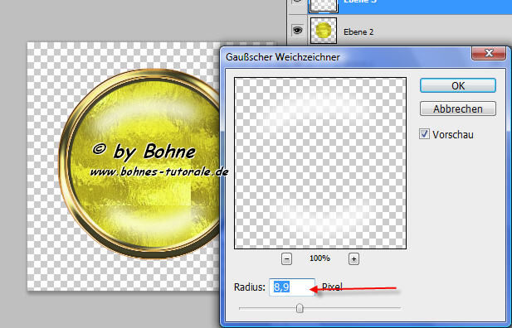Screen dimensions: 512x328
Task: Click inside the blur preview area
Action: [320, 163]
